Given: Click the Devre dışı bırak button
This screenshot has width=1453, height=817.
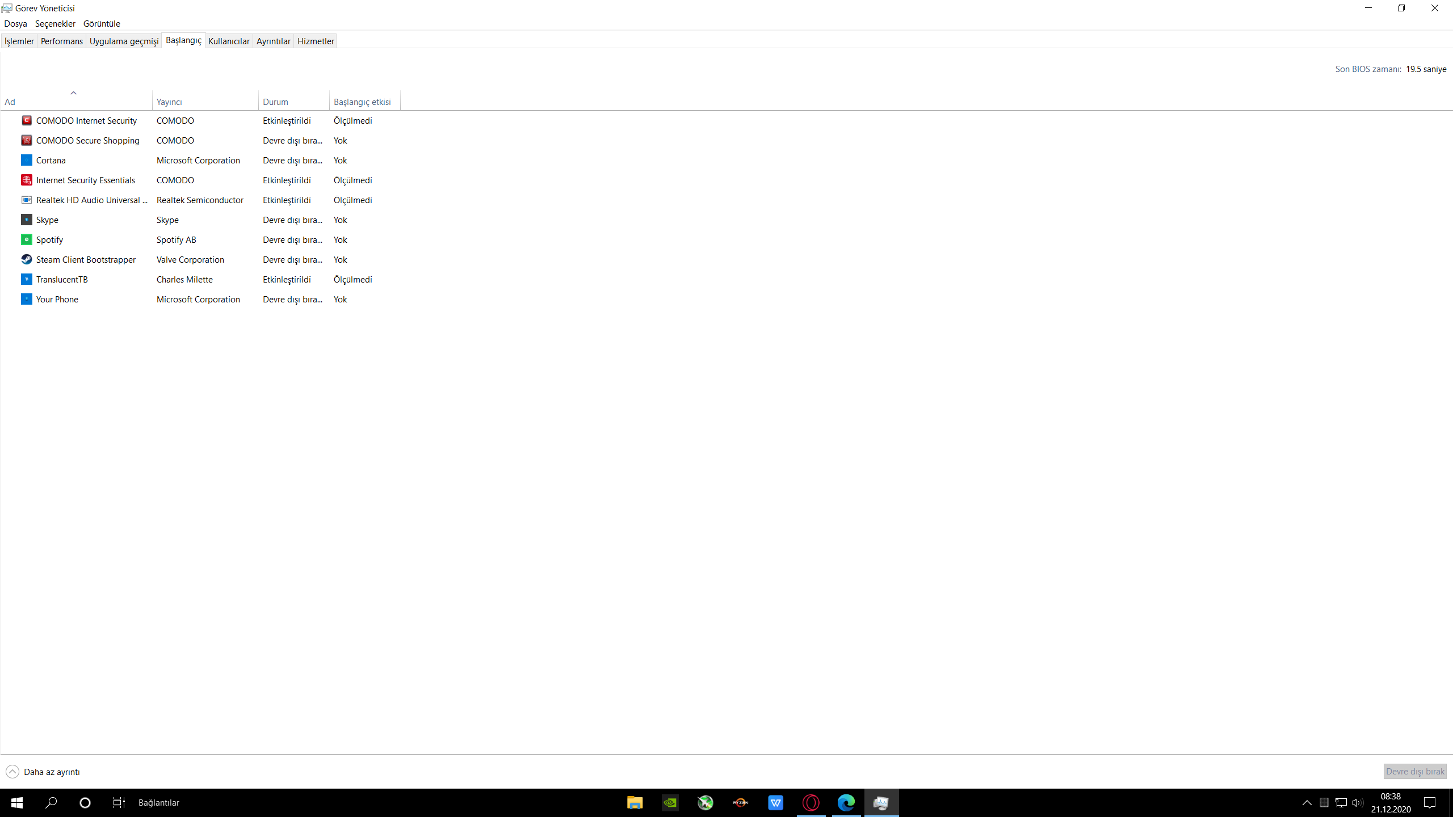Looking at the screenshot, I should point(1415,771).
